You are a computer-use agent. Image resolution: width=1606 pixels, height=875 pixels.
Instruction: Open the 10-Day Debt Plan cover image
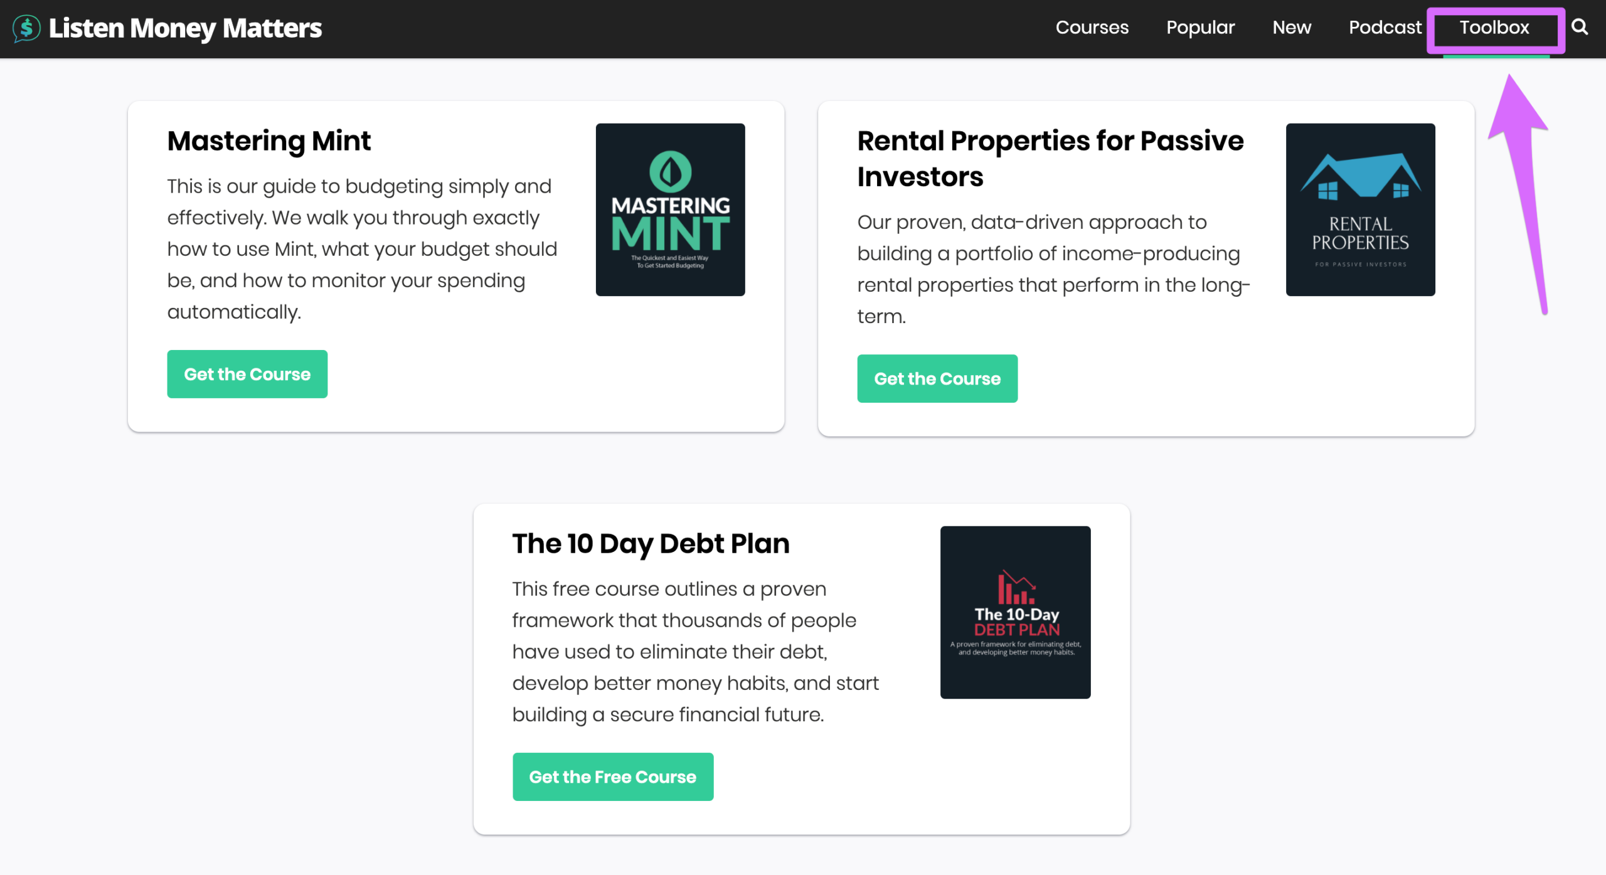1015,612
